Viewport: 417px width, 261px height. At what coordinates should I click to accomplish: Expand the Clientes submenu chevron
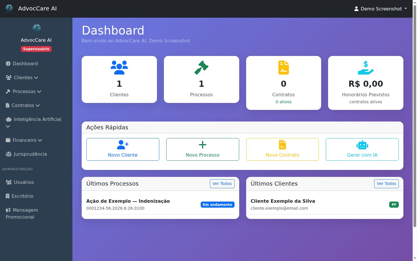(36, 78)
